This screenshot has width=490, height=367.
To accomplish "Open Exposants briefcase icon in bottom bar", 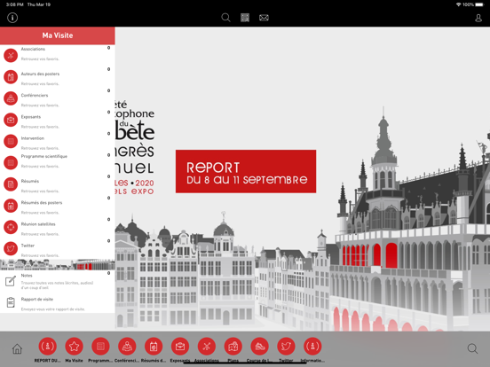I will coord(180,346).
